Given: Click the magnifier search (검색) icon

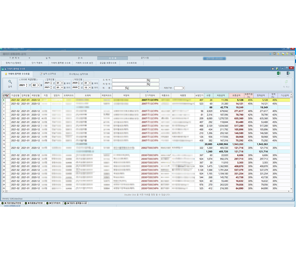Looking at the screenshot, I should (10, 82).
